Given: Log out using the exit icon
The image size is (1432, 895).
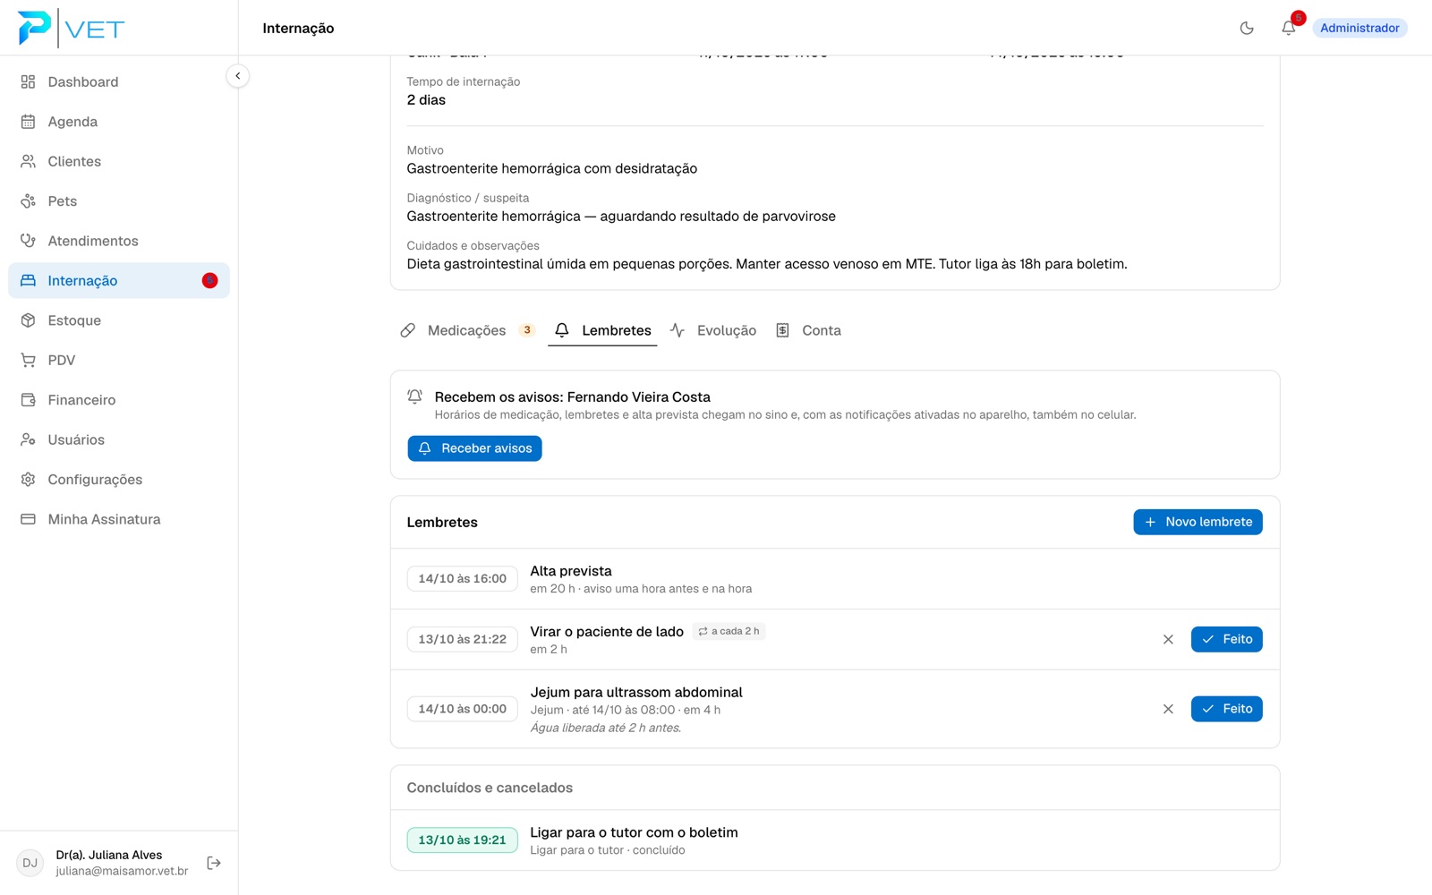Looking at the screenshot, I should [x=214, y=863].
